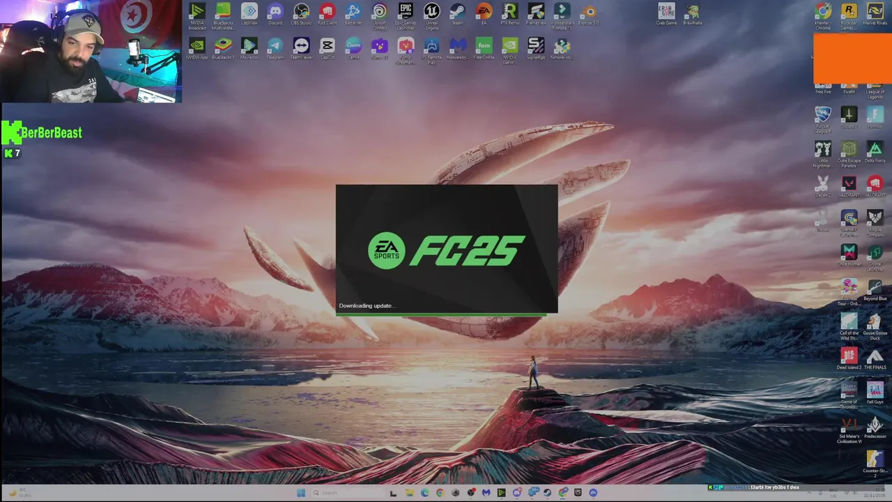Launch Sid Meier's Civilization VI shortcut
The height and width of the screenshot is (502, 892).
coord(849,430)
